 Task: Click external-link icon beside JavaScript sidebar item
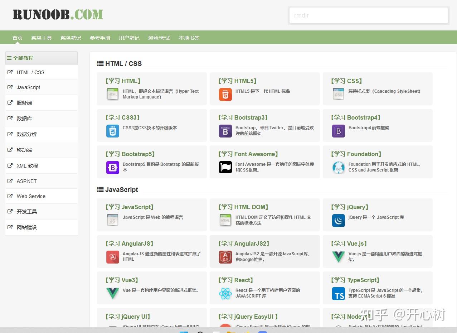pos(10,87)
